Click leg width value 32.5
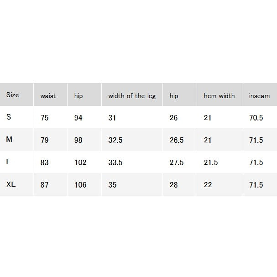Viewport: 277px width, 277px height. click(115, 140)
